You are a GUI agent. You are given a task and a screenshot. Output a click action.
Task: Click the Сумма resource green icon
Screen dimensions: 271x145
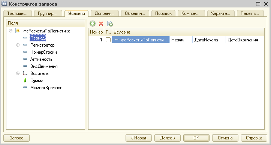pos(25,80)
